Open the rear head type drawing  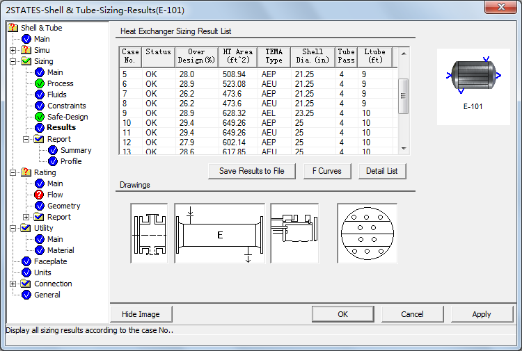tap(294, 234)
